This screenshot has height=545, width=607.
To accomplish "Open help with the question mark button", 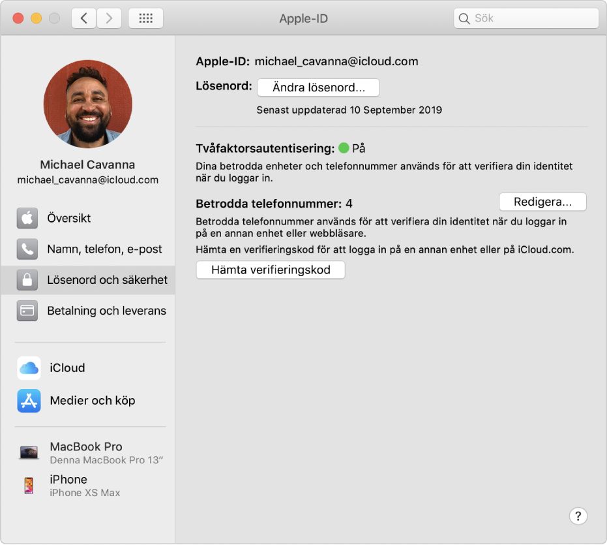I will pyautogui.click(x=578, y=516).
